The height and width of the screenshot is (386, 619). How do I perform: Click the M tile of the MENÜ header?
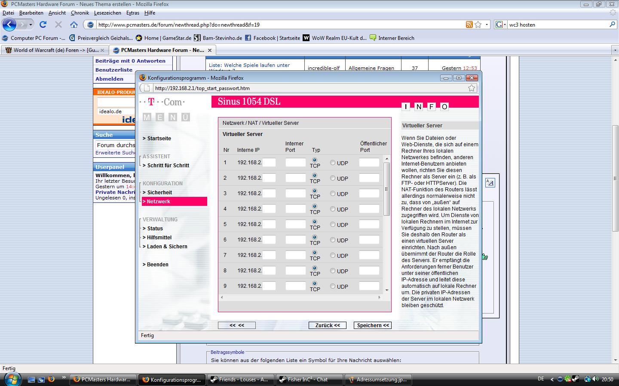[147, 117]
